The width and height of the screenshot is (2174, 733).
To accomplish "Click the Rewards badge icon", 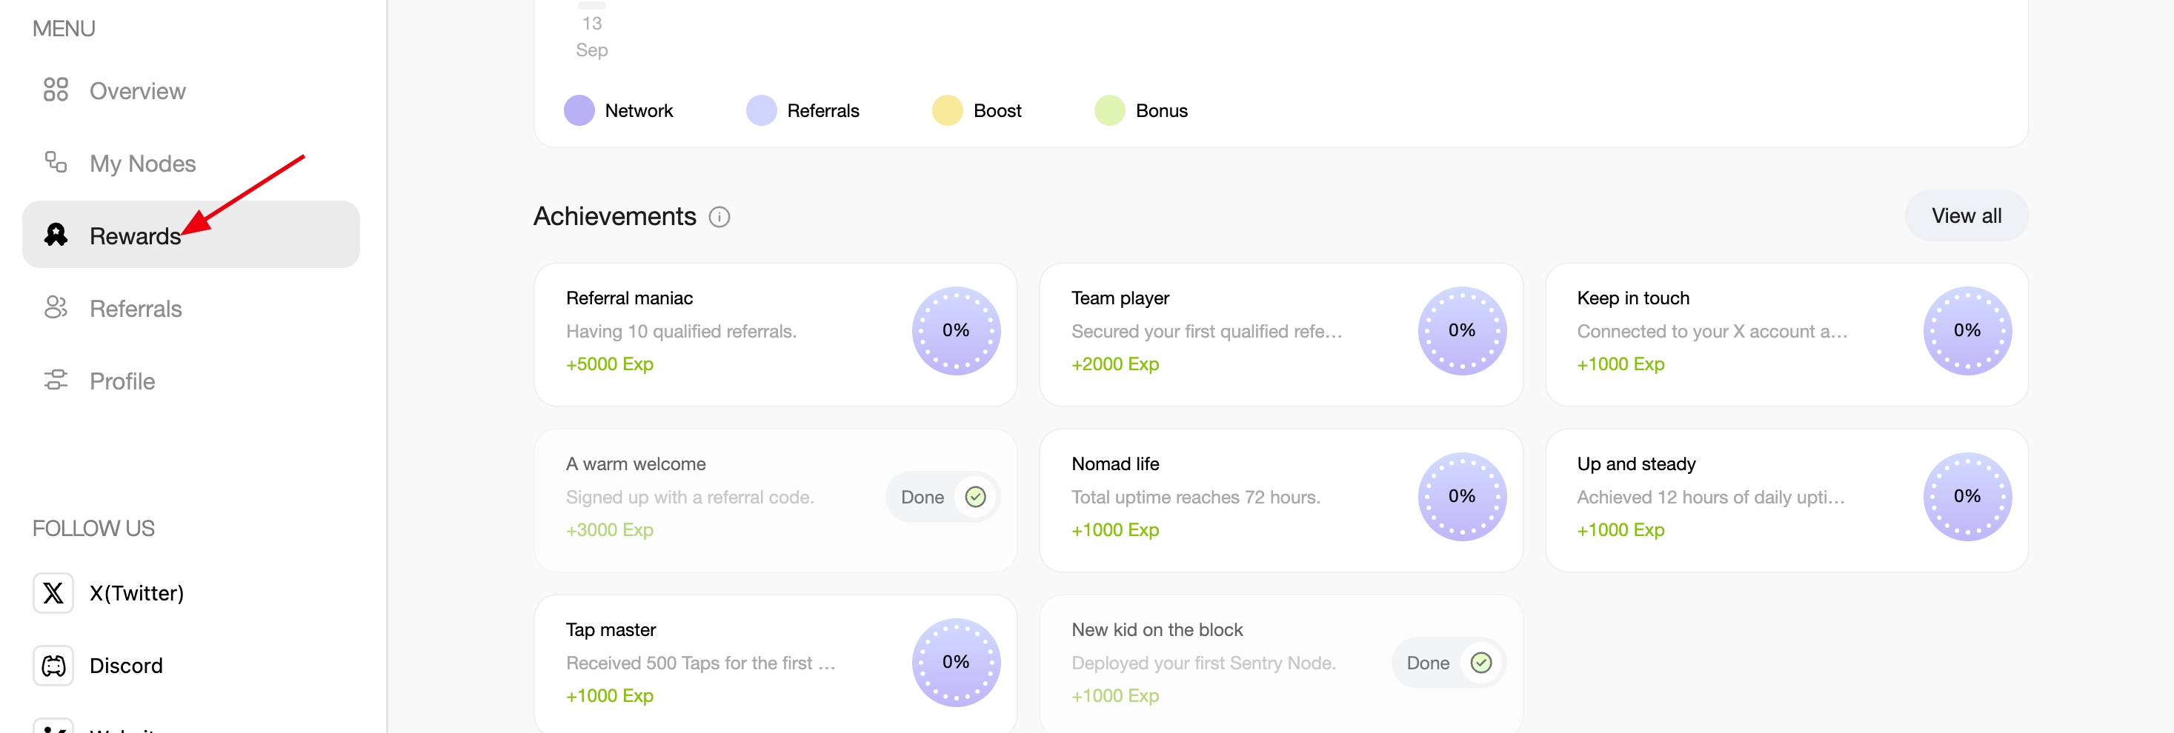I will pos(56,235).
